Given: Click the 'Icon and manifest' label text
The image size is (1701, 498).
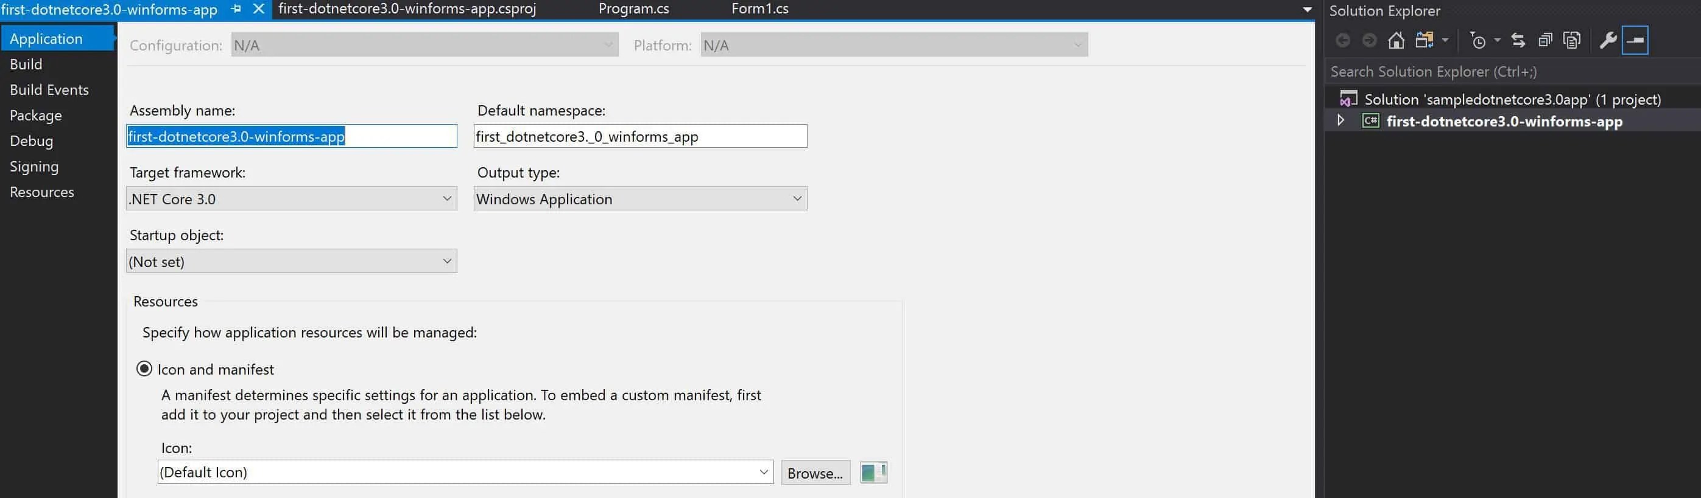Looking at the screenshot, I should (x=216, y=369).
